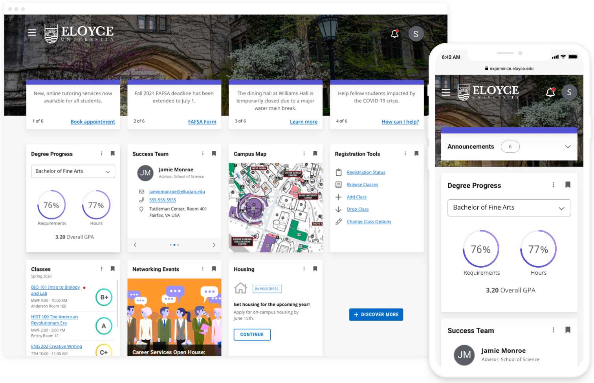This screenshot has height=383, width=594.
Task: Toggle bookmark on desktop Success Team card
Action: tap(214, 153)
